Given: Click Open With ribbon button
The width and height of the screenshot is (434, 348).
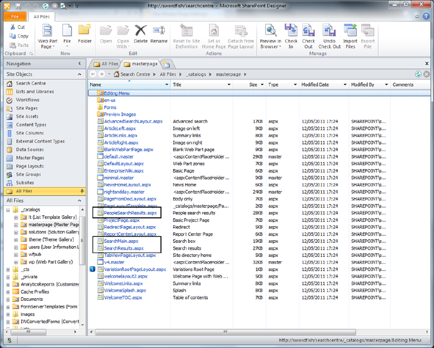Looking at the screenshot, I should click(123, 36).
